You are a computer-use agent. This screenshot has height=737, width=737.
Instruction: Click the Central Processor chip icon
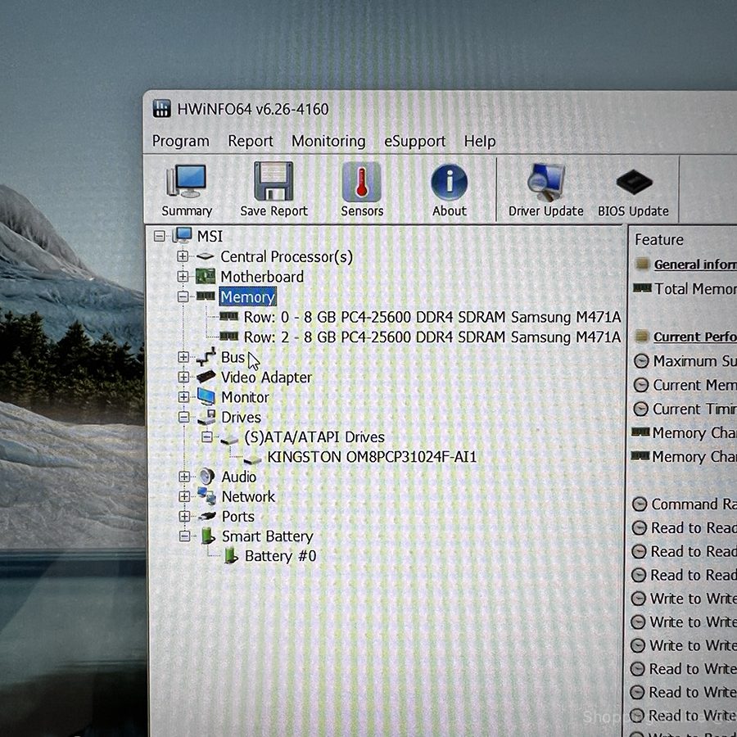[x=205, y=256]
